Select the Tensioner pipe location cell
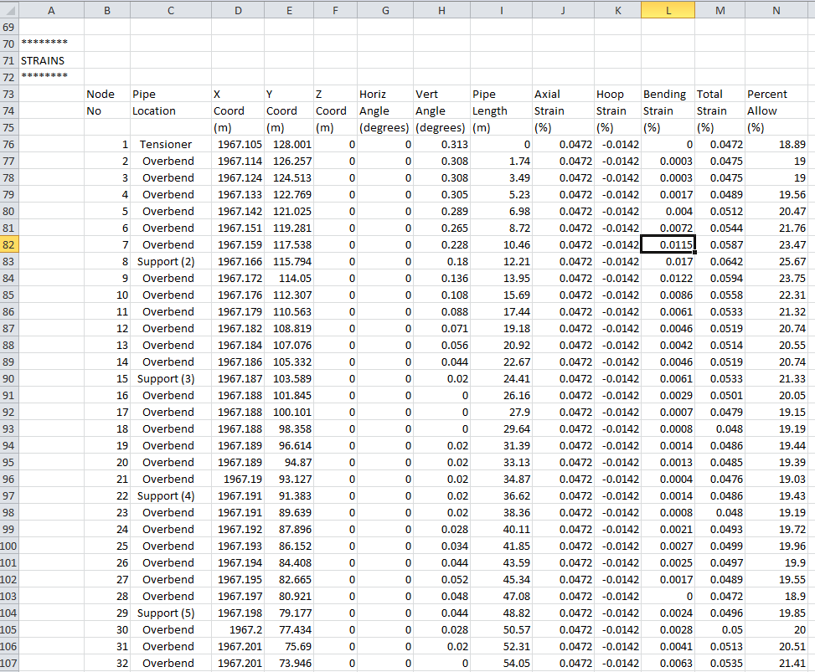 pyautogui.click(x=166, y=144)
